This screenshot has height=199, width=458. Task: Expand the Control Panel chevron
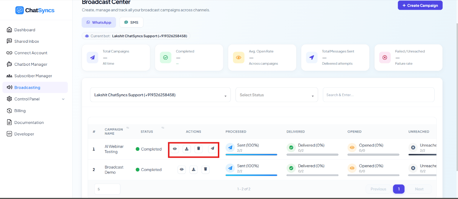point(63,99)
